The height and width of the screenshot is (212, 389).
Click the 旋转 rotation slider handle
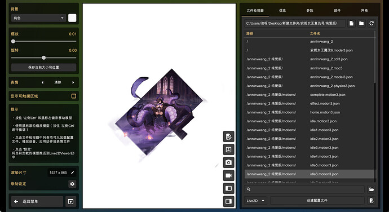tap(43, 58)
